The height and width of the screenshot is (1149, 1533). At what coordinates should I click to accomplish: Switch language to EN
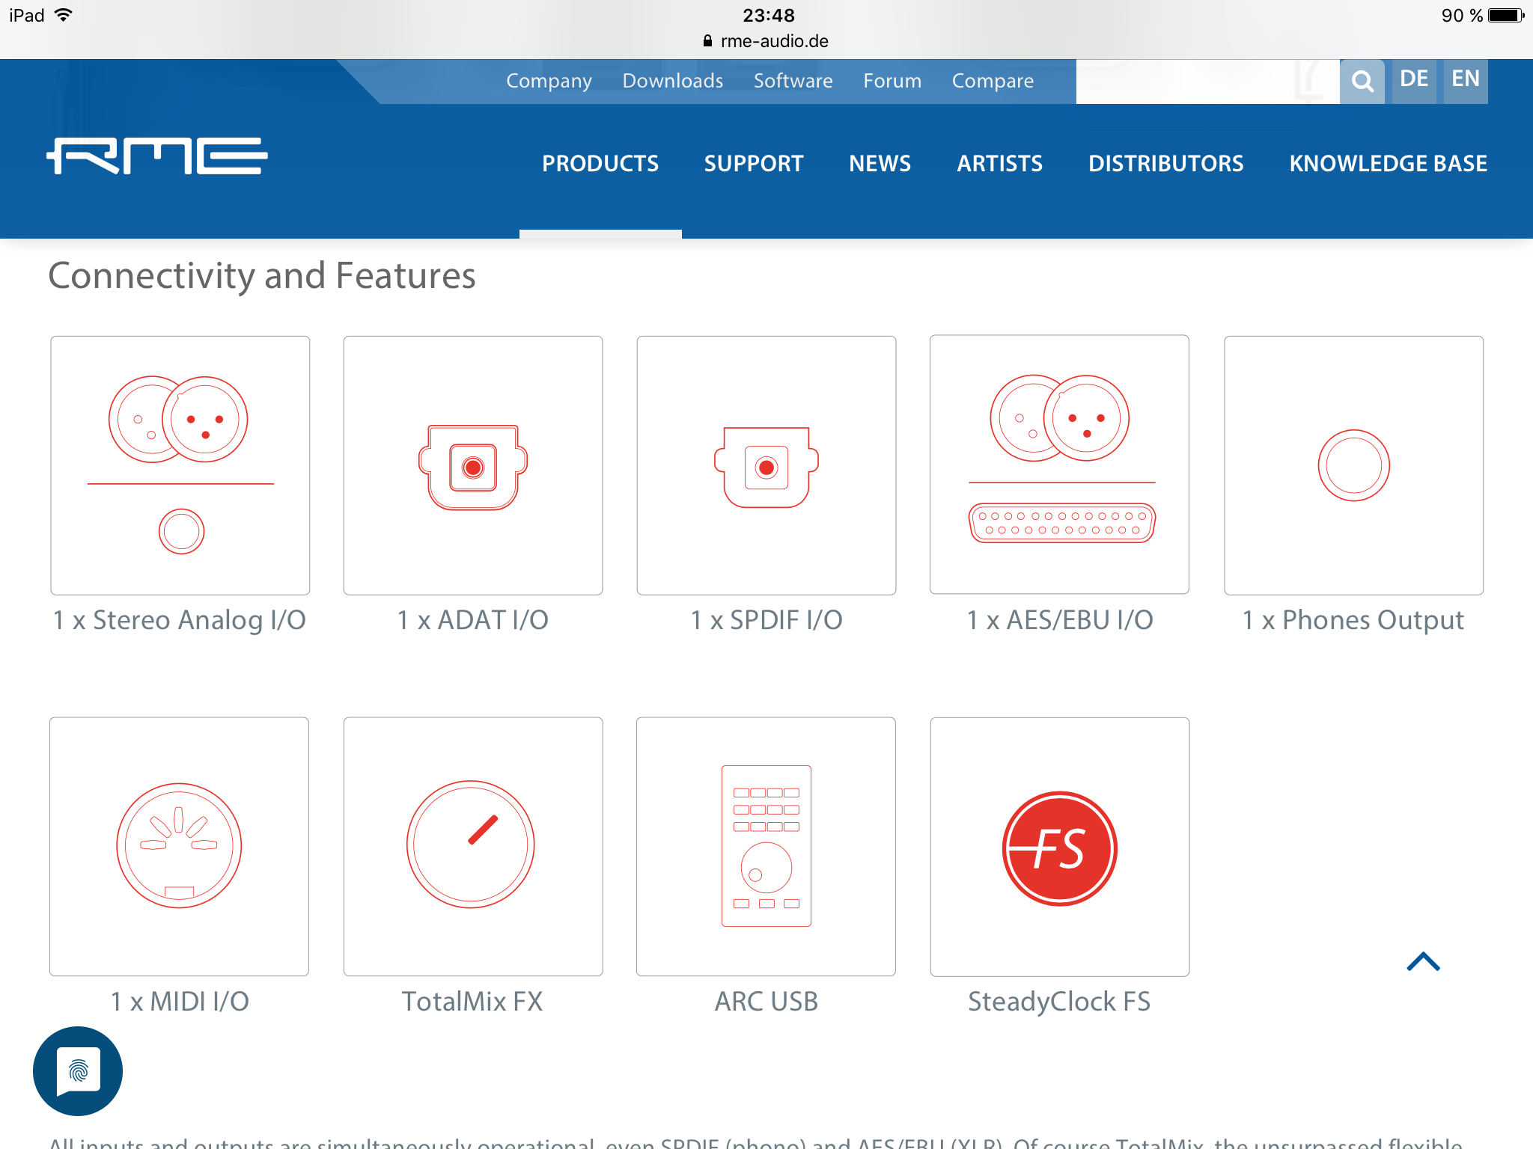click(1465, 79)
